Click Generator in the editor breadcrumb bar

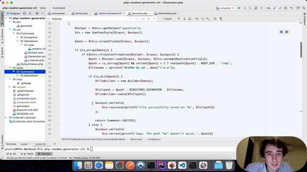[x=136, y=139]
